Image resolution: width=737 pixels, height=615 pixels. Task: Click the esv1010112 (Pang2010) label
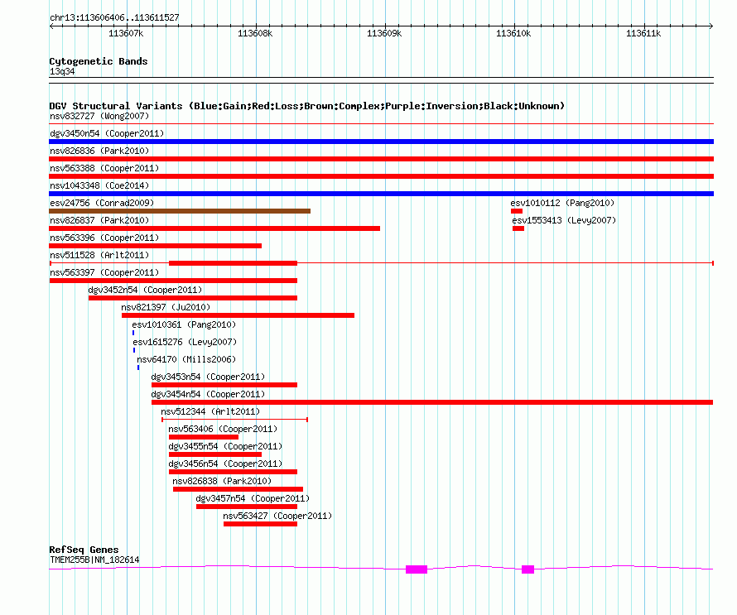point(562,203)
